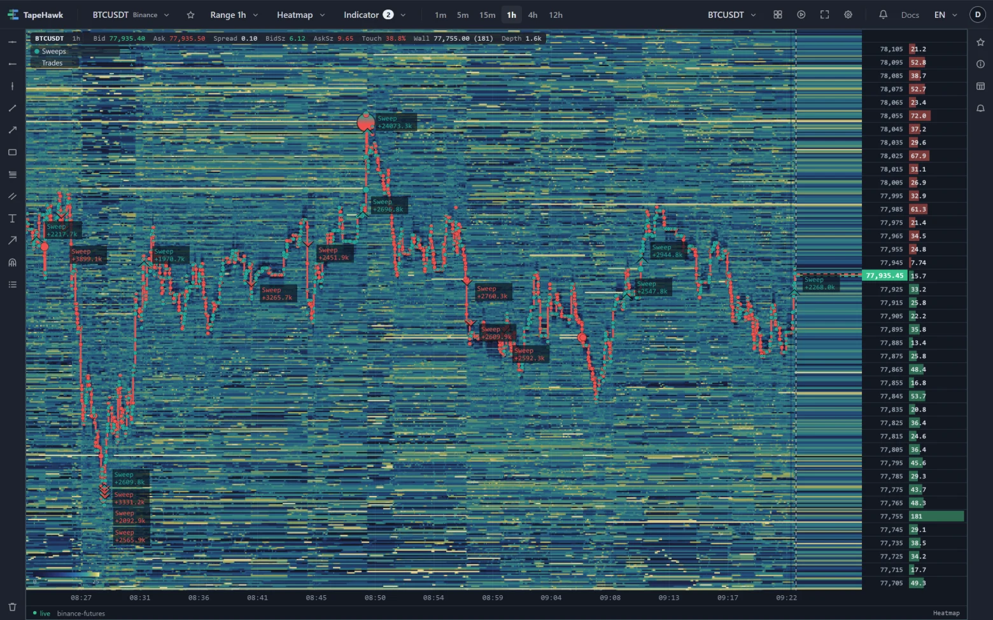Open the multi-chart layout grid
The image size is (993, 620).
click(778, 15)
